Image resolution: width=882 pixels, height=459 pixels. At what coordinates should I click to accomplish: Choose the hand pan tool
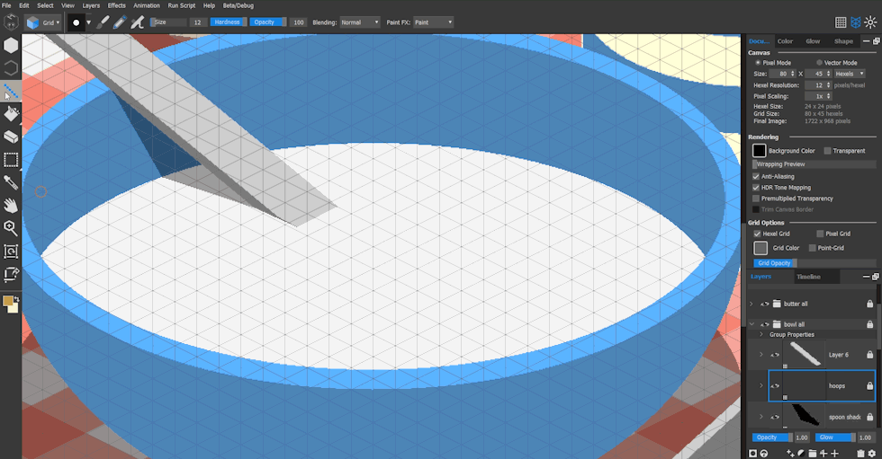(11, 206)
